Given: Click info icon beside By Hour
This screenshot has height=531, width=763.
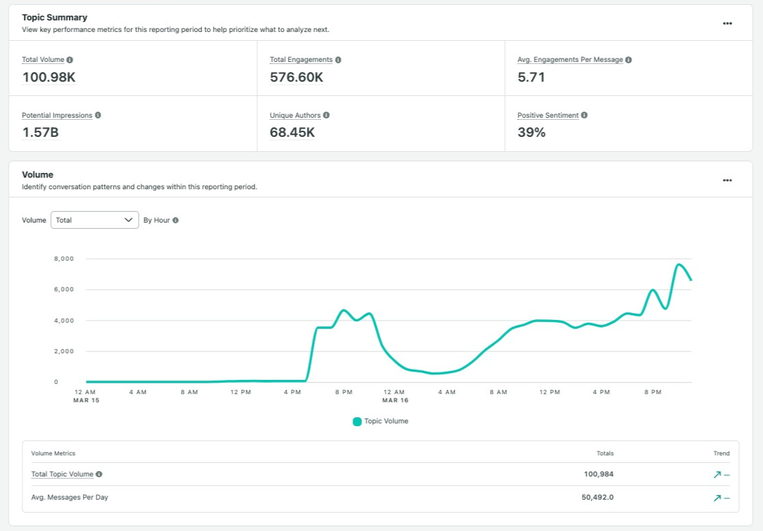Looking at the screenshot, I should point(176,221).
